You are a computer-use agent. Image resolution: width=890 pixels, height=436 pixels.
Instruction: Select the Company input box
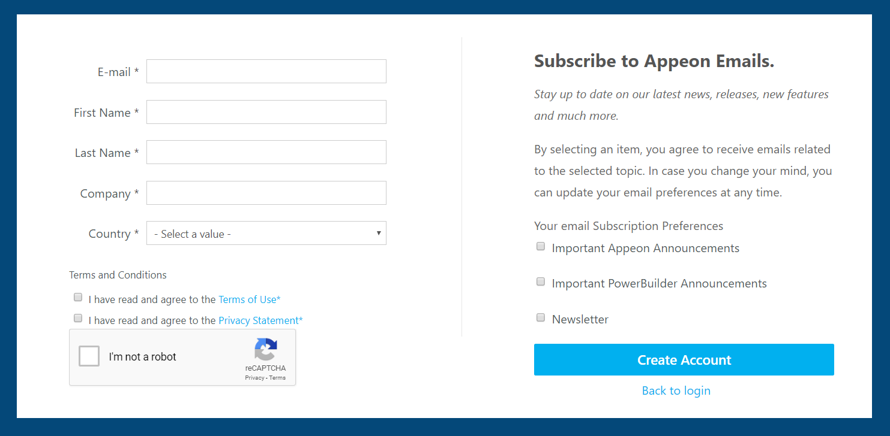coord(266,193)
